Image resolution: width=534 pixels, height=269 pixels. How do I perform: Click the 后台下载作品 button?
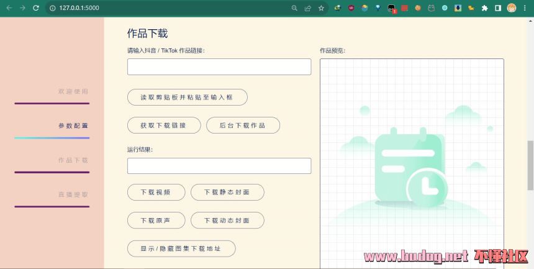click(243, 125)
